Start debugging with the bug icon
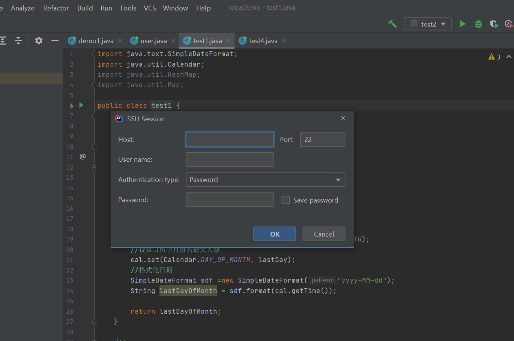 click(x=478, y=24)
